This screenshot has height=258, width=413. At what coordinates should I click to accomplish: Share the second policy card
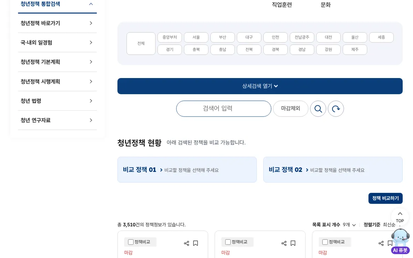coord(284,243)
